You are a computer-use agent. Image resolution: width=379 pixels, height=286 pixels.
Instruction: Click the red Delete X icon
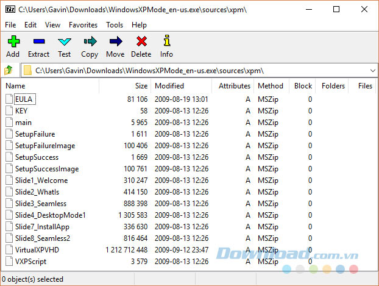click(141, 41)
